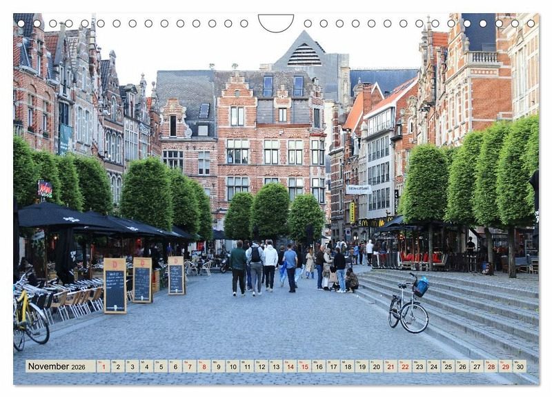The image size is (552, 398).
Task: Select day 30 at the strip's end
Action: click(x=520, y=366)
